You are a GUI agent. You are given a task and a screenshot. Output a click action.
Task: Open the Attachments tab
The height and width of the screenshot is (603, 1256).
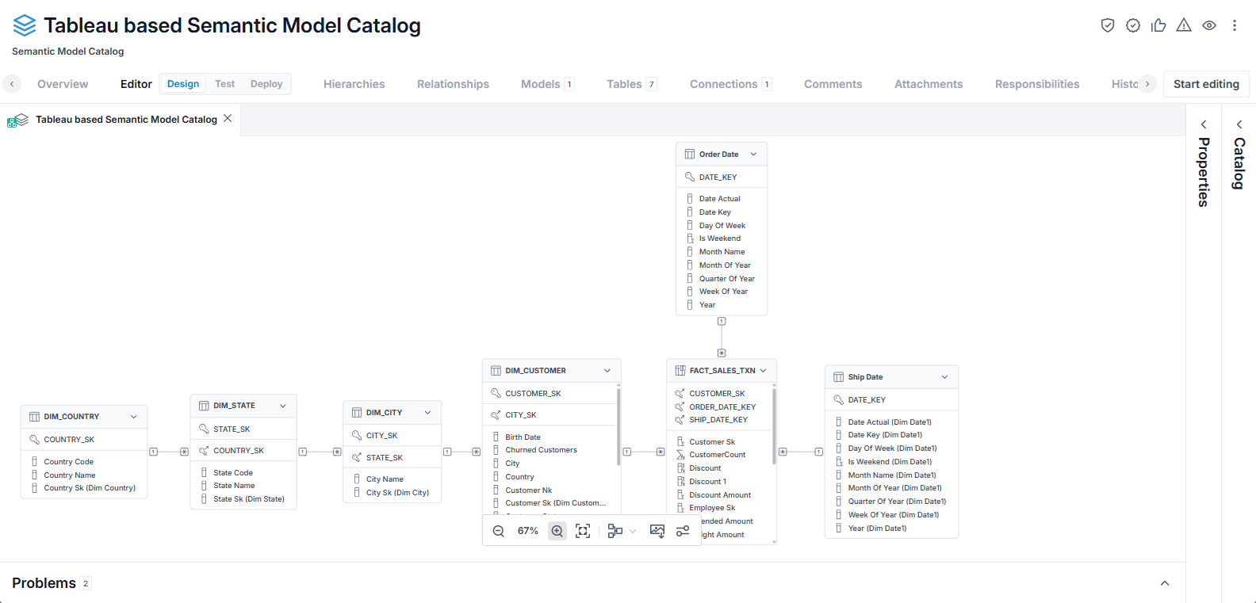click(x=929, y=84)
